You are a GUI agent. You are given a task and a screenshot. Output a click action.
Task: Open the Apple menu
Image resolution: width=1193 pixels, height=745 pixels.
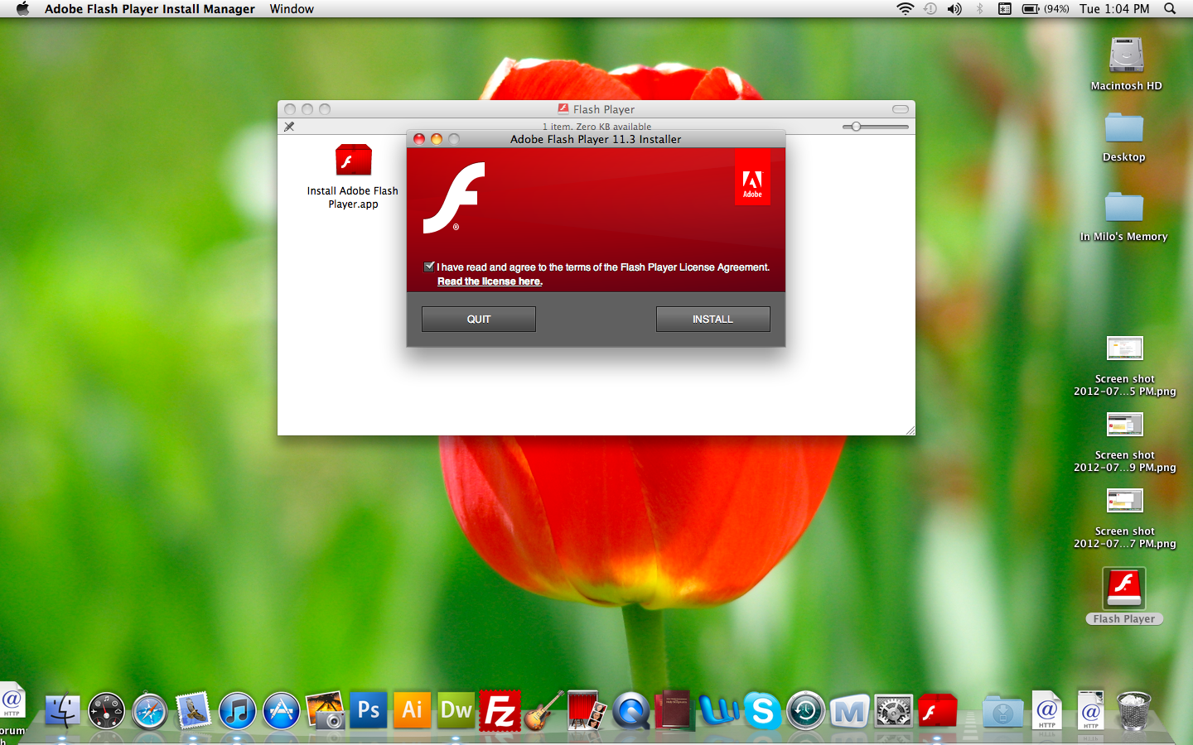[22, 9]
